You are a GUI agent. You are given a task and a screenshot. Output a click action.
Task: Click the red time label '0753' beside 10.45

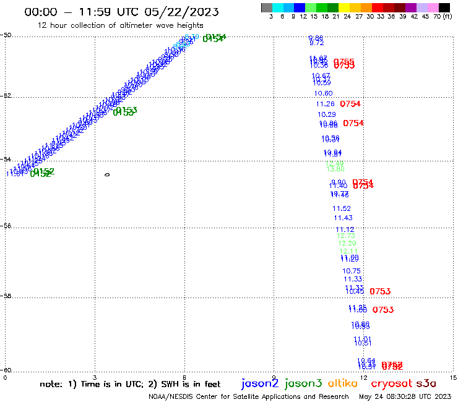pos(380,291)
